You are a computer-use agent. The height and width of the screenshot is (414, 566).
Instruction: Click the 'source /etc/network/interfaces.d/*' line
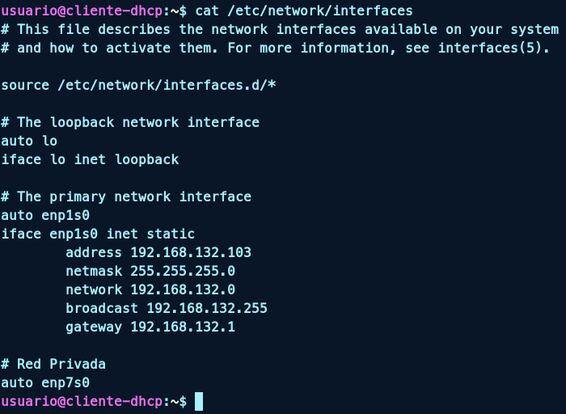pos(138,85)
